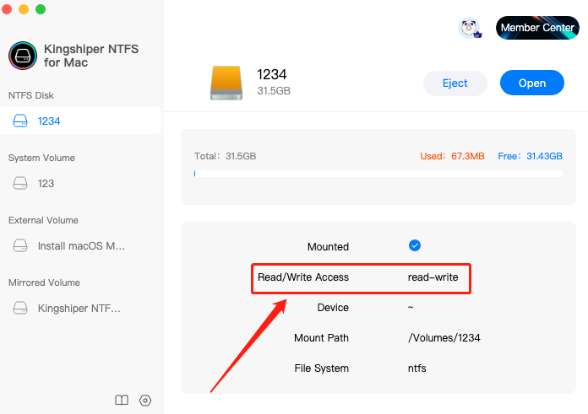Click the 'NTFS Disk' section heading
Screen dimensions: 588x414
click(30, 95)
